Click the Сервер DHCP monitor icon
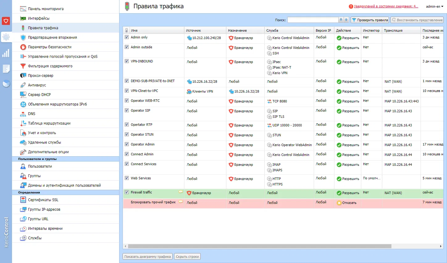The height and width of the screenshot is (263, 447). [x=23, y=95]
